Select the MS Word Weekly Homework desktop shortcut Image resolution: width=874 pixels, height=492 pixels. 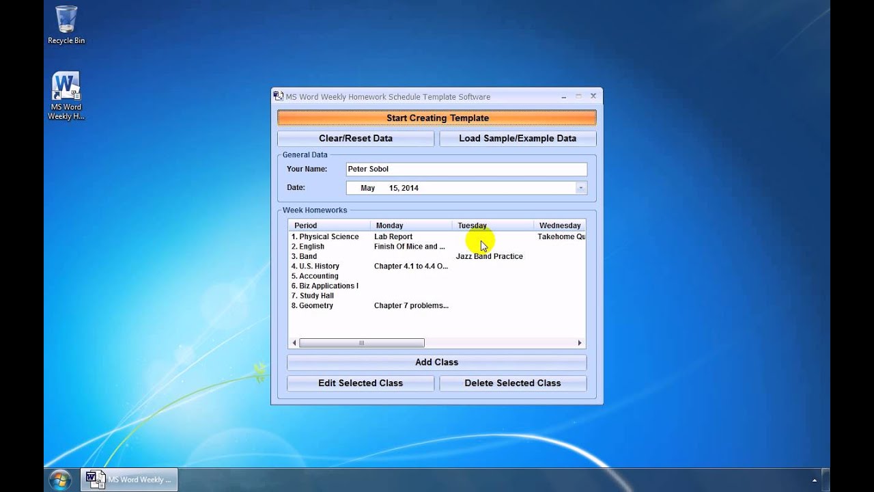66,96
